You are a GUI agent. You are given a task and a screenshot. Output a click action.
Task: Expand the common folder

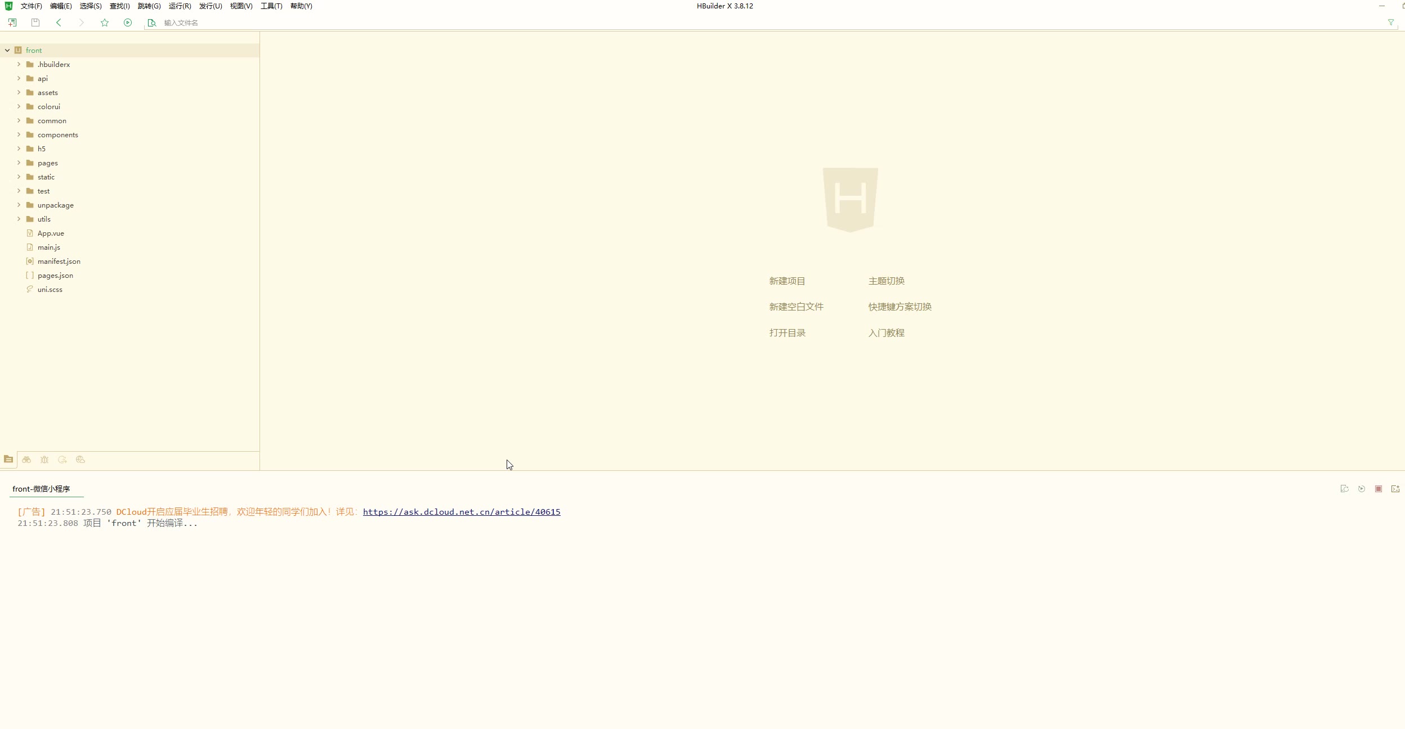coord(19,120)
